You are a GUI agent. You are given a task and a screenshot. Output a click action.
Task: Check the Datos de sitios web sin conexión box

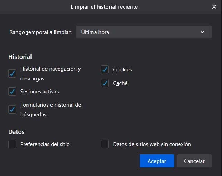coord(105,144)
